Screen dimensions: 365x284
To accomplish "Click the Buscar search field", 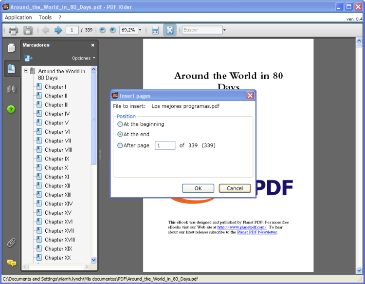I will click(x=202, y=30).
